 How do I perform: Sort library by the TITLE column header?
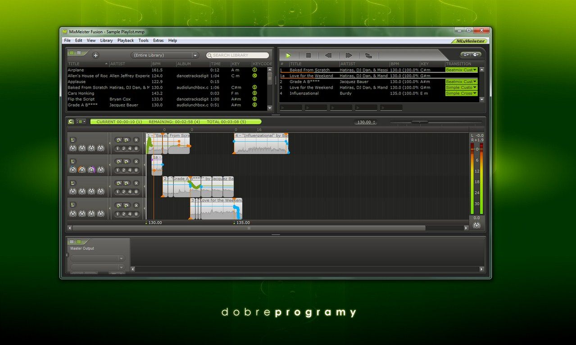[88, 64]
